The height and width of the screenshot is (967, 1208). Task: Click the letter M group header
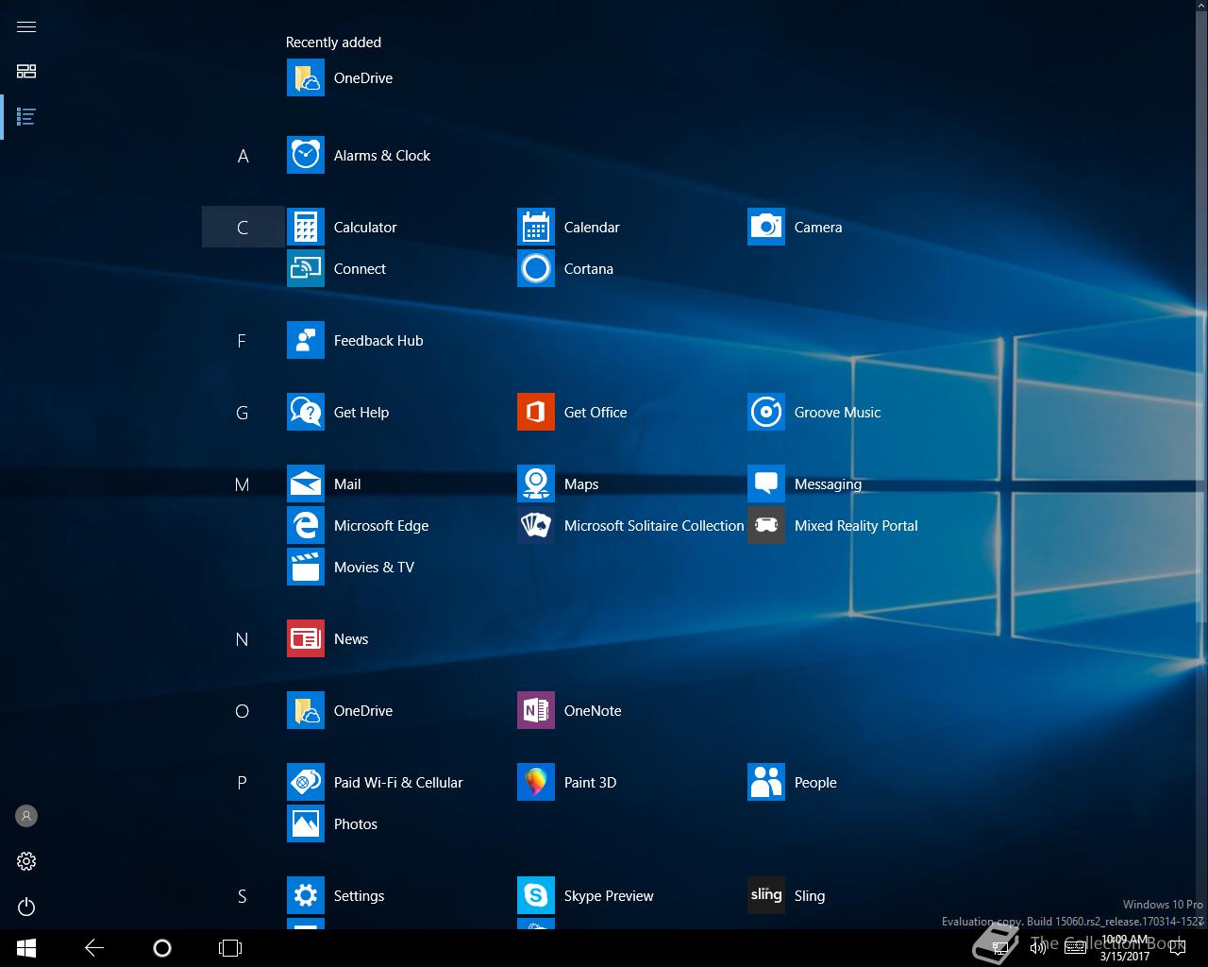[x=243, y=484]
